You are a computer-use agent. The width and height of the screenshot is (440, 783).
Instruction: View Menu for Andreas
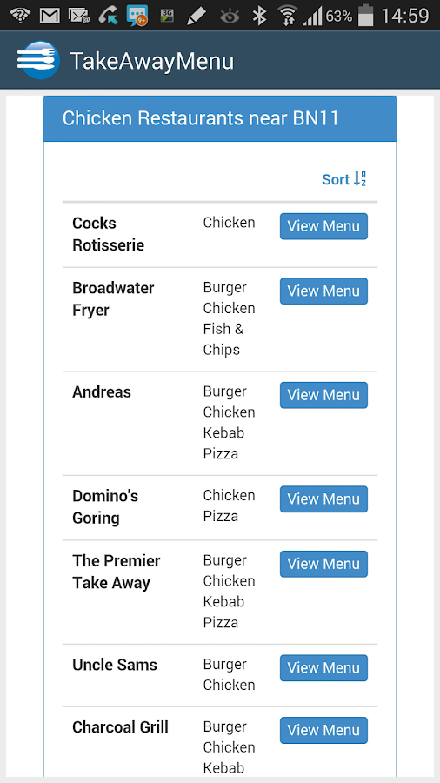323,395
